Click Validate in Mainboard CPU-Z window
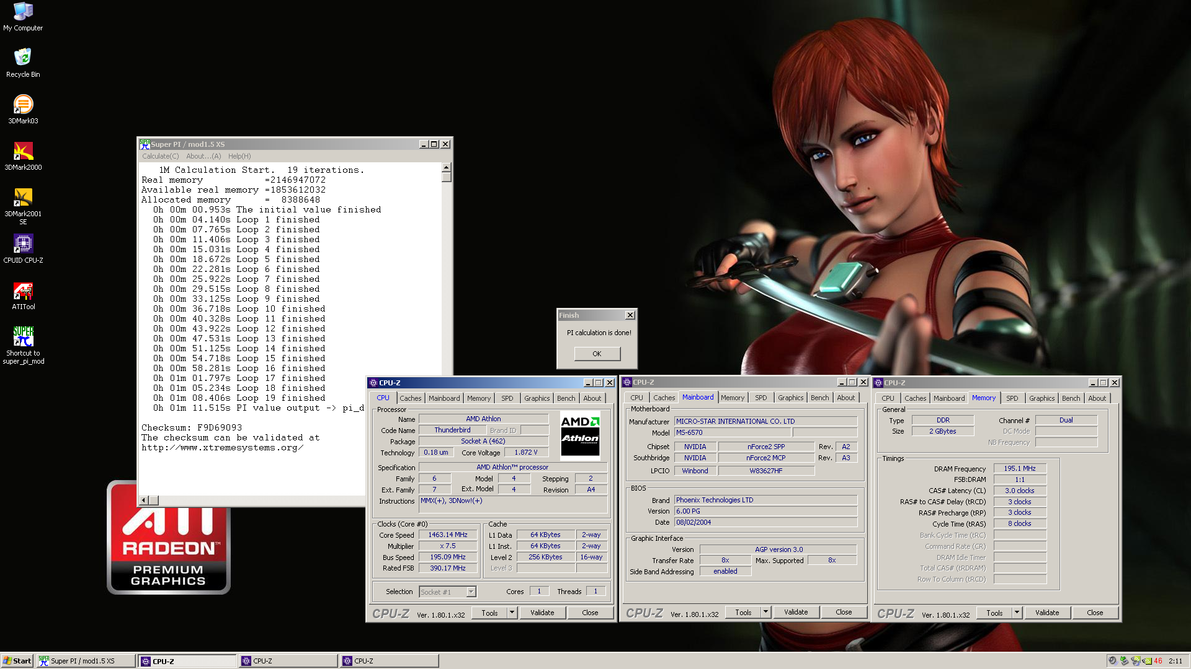1191x669 pixels. 796,612
